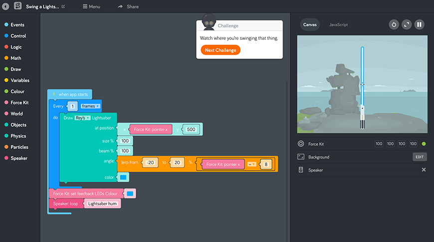Viewport: 434px width, 242px height.
Task: Restart the app with reload icon
Action: click(x=394, y=24)
